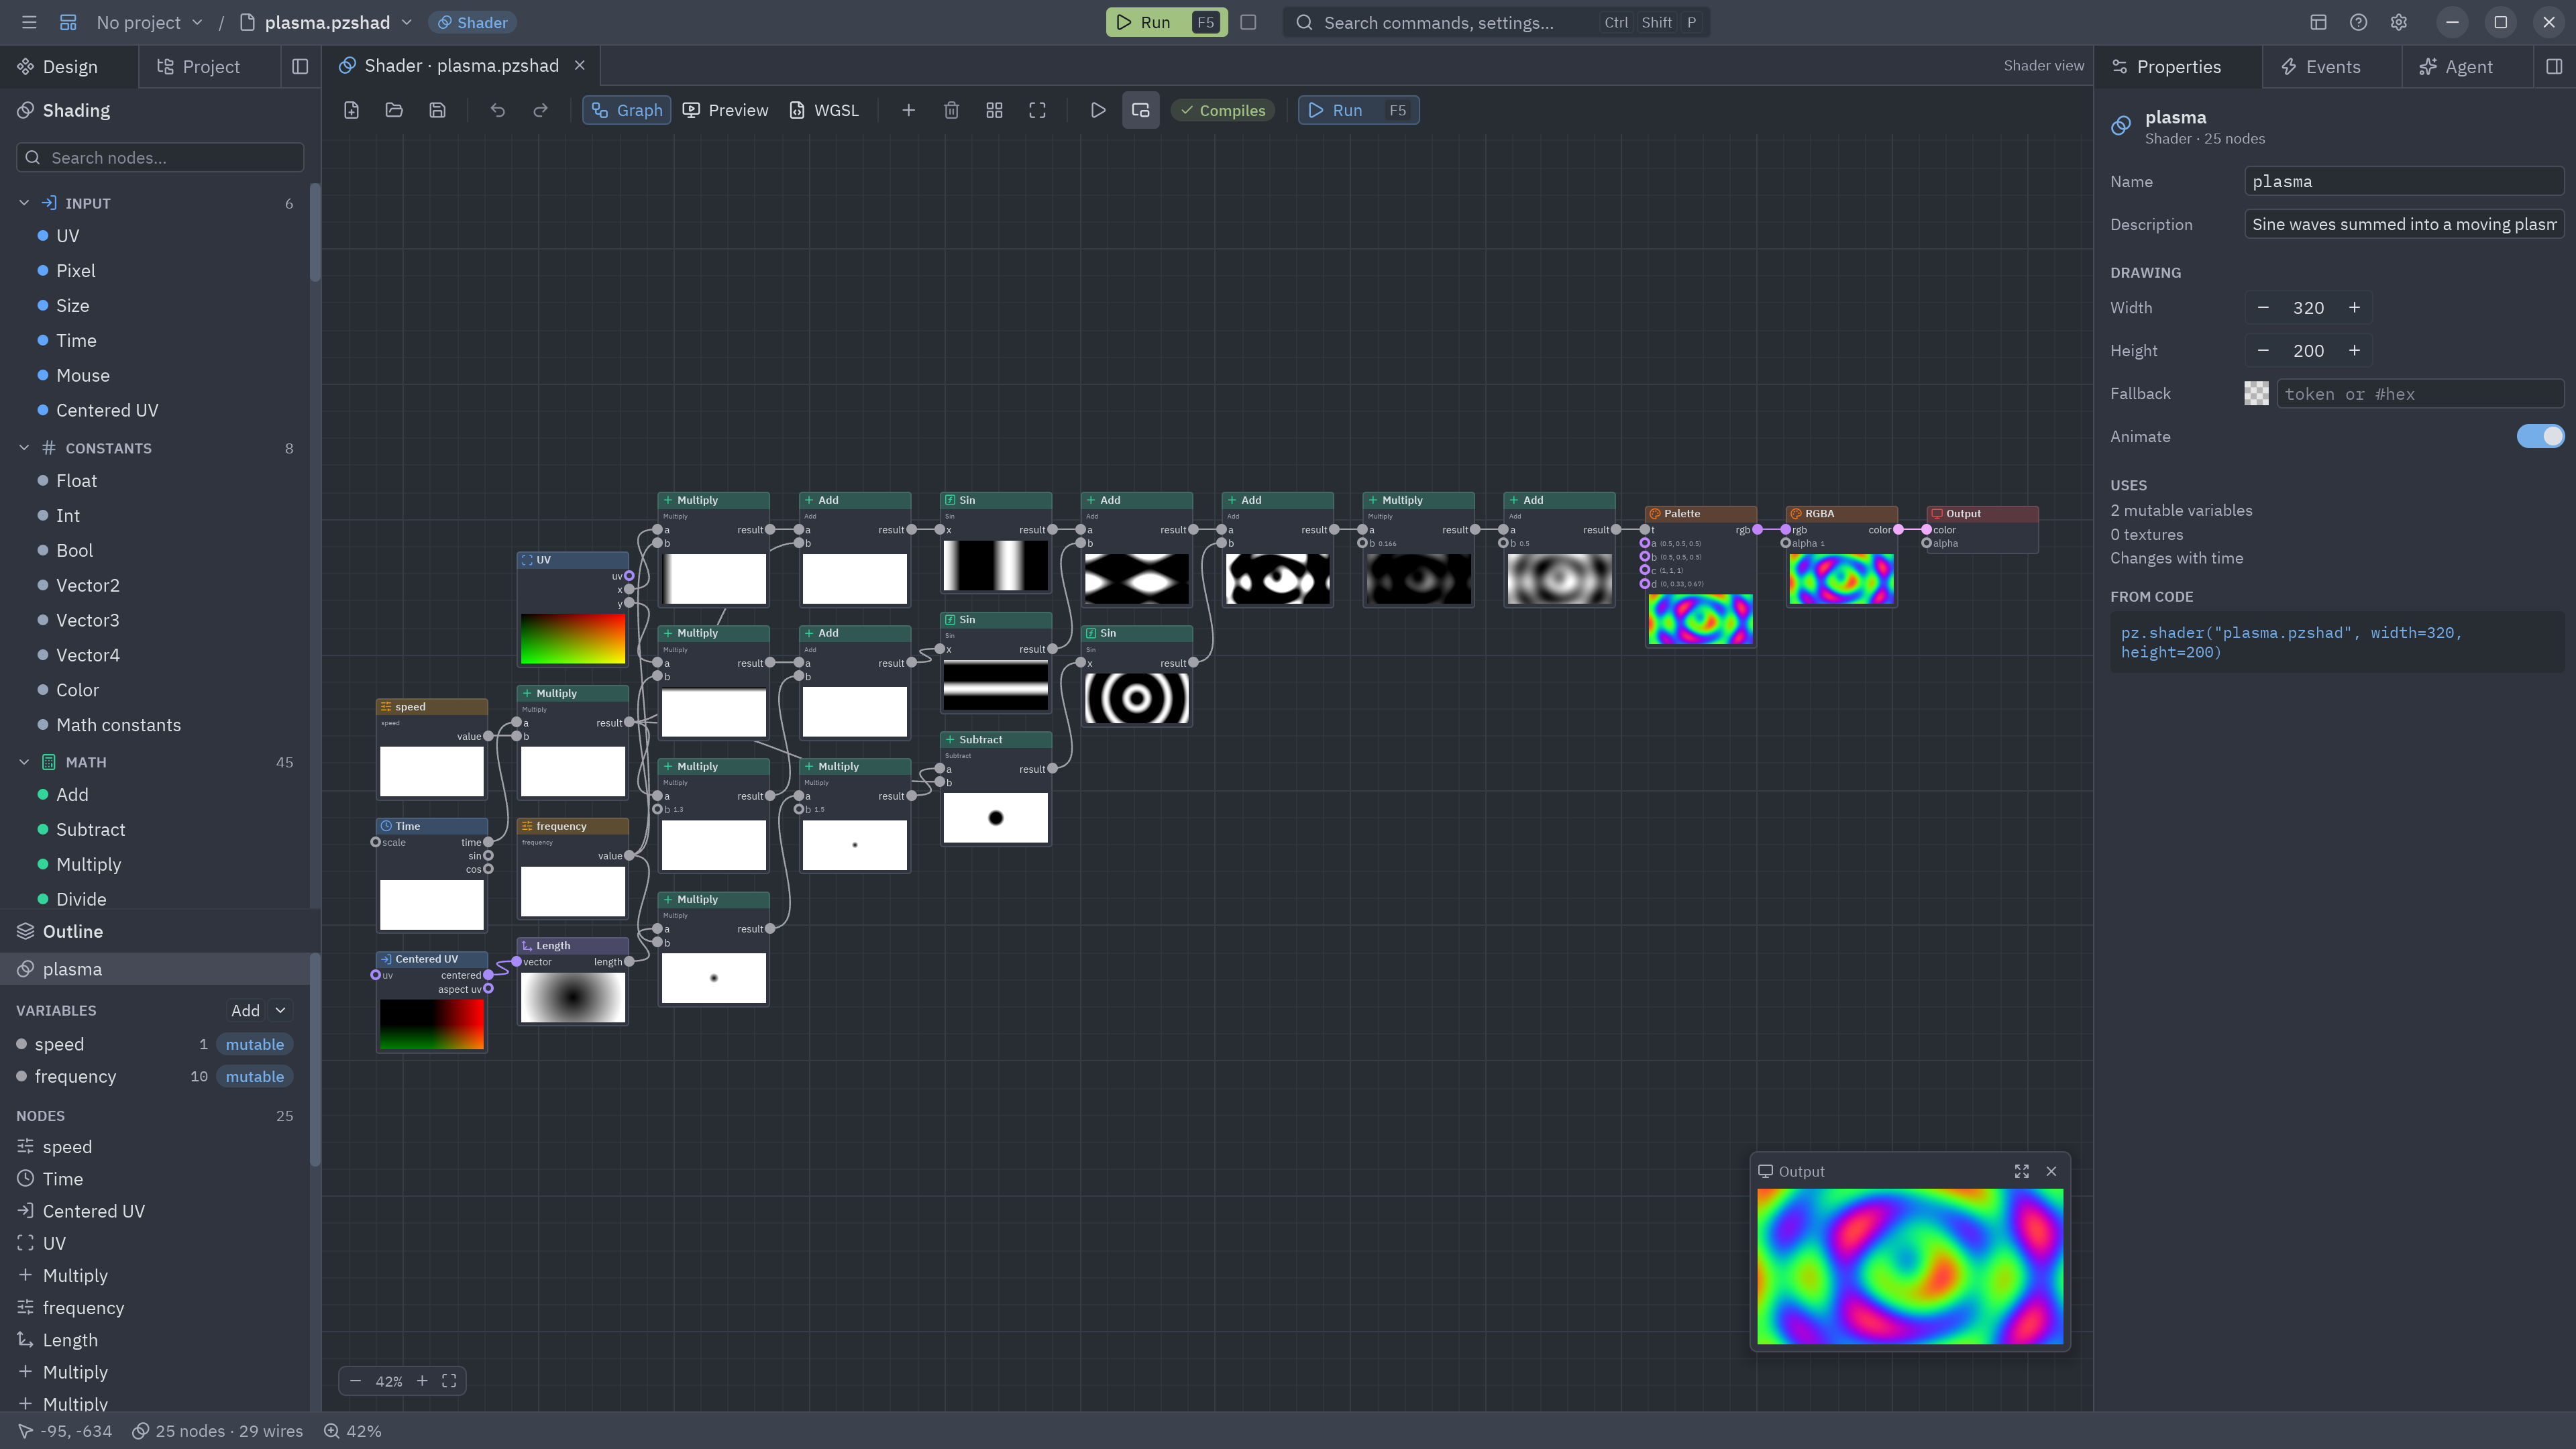Undo the last graph change
This screenshot has width=2576, height=1449.
[x=497, y=110]
